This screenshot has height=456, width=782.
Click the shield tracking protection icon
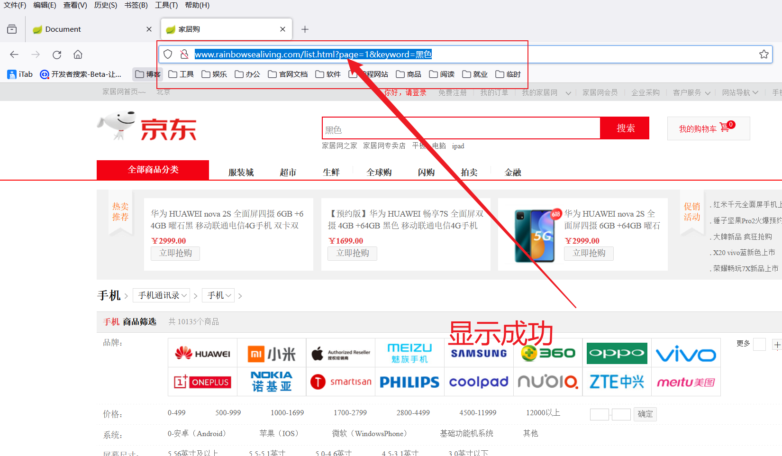pos(168,54)
